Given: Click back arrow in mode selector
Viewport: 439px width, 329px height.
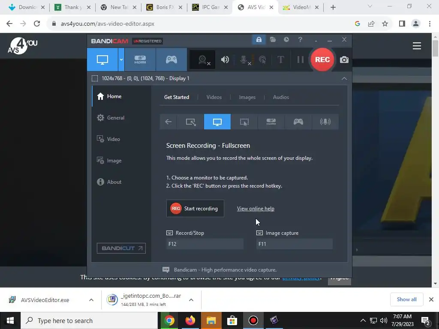Looking at the screenshot, I should pos(168,122).
